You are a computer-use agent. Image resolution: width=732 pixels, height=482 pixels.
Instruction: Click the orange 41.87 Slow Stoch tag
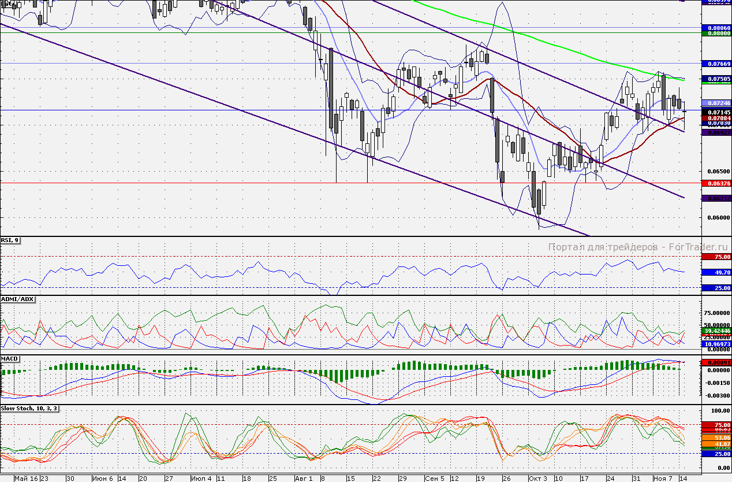(716, 443)
